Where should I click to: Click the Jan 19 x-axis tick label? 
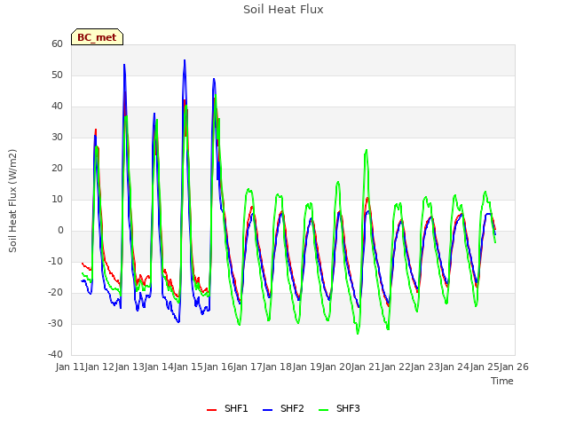point(307,367)
